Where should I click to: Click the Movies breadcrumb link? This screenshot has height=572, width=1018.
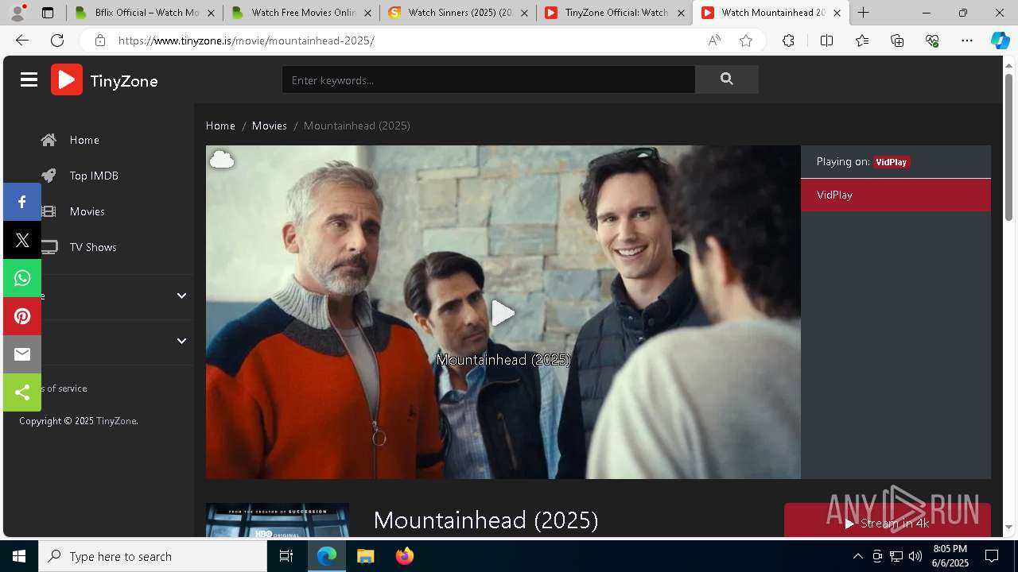coord(270,126)
